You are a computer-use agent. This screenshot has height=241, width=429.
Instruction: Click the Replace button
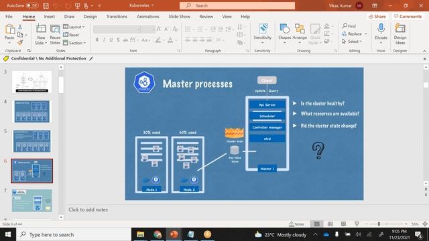pyautogui.click(x=355, y=34)
